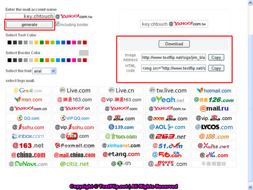Viewport: 253px width, 190px height.
Task: Select the @citiz.net logo
Action: coord(75,164)
